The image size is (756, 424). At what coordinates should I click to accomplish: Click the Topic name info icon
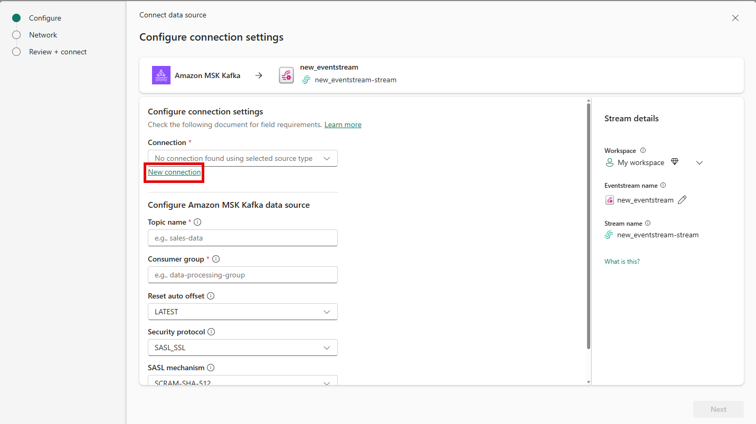[197, 223]
